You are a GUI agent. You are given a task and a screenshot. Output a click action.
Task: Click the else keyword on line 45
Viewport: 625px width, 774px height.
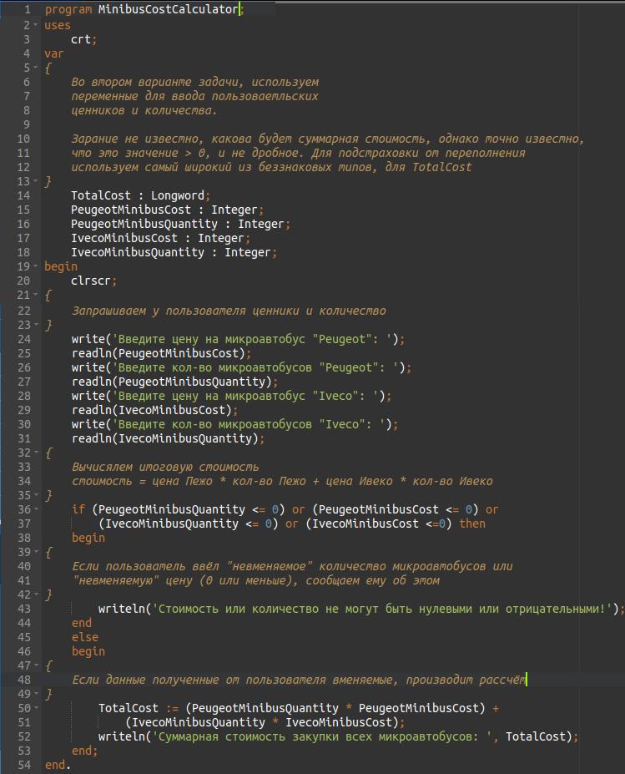[x=84, y=637]
